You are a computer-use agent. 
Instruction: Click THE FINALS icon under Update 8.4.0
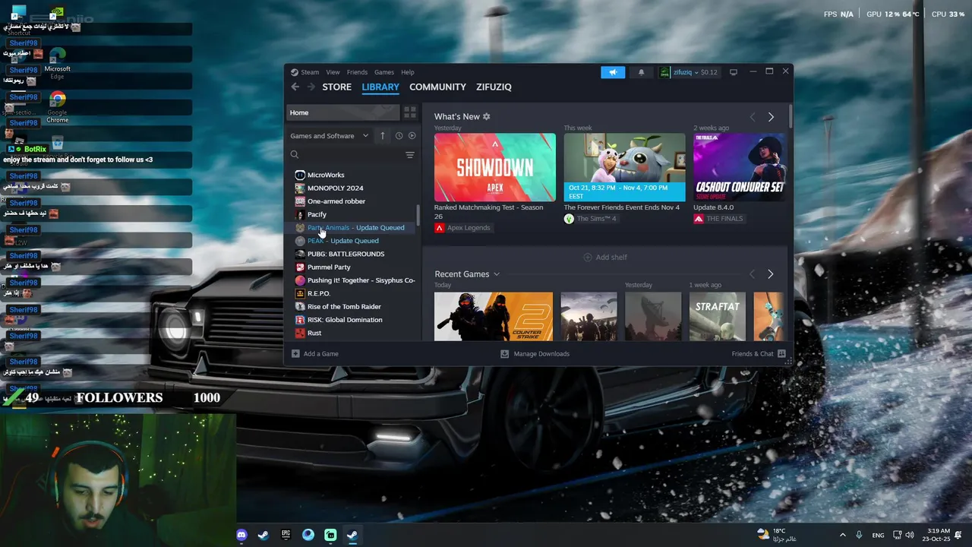pos(698,219)
